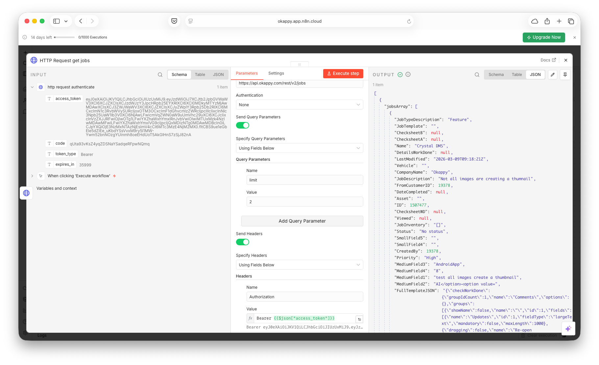Click the AI assistant sparkle button
599x365 pixels.
568,328
